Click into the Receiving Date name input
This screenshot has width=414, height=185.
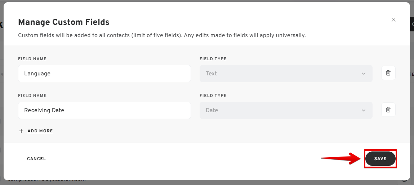pos(104,110)
